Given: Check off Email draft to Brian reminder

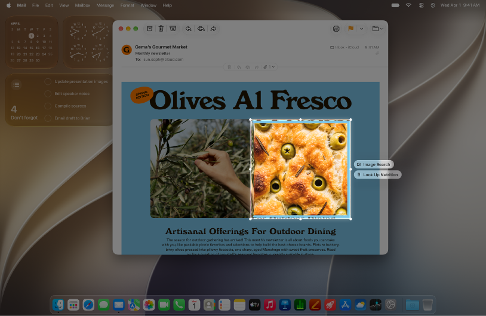Looking at the screenshot, I should 48,118.
